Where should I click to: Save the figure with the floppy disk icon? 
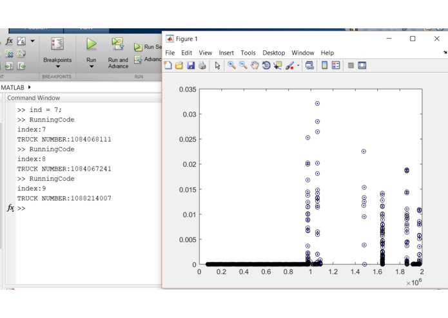(x=191, y=66)
